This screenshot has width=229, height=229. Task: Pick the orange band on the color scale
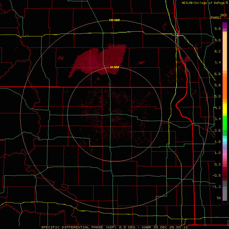click(x=225, y=88)
